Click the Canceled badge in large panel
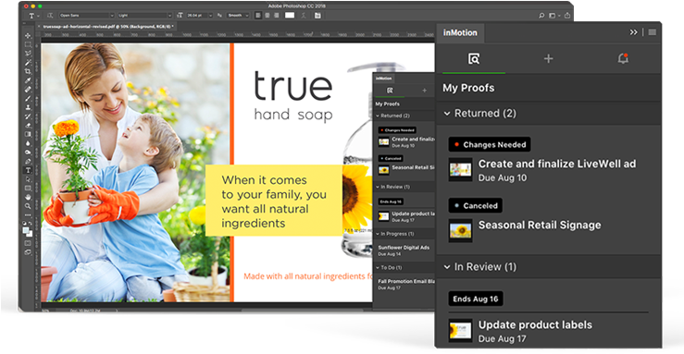This screenshot has height=354, width=684. tap(476, 205)
